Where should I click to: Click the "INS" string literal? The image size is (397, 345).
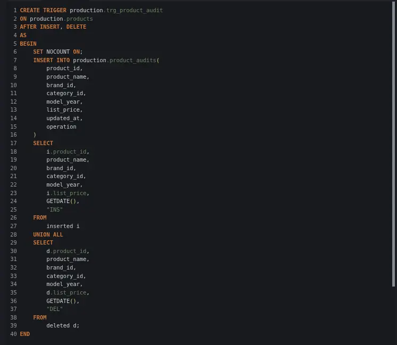click(55, 209)
